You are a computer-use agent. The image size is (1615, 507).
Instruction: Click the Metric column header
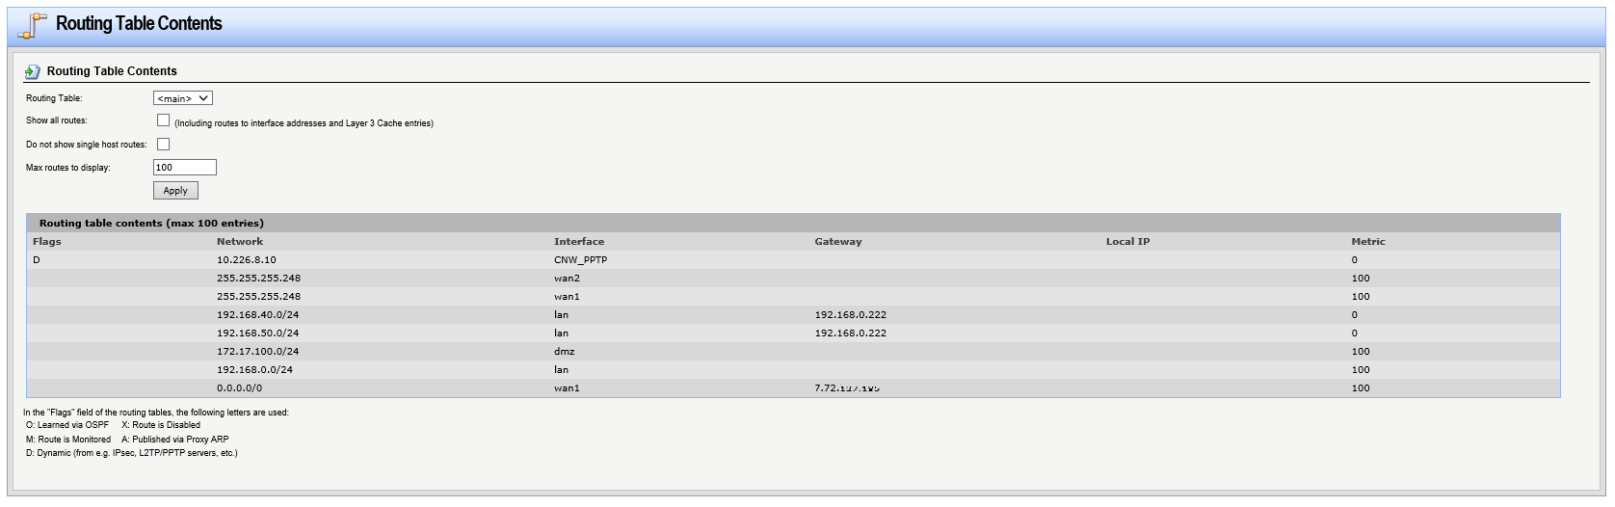1367,242
